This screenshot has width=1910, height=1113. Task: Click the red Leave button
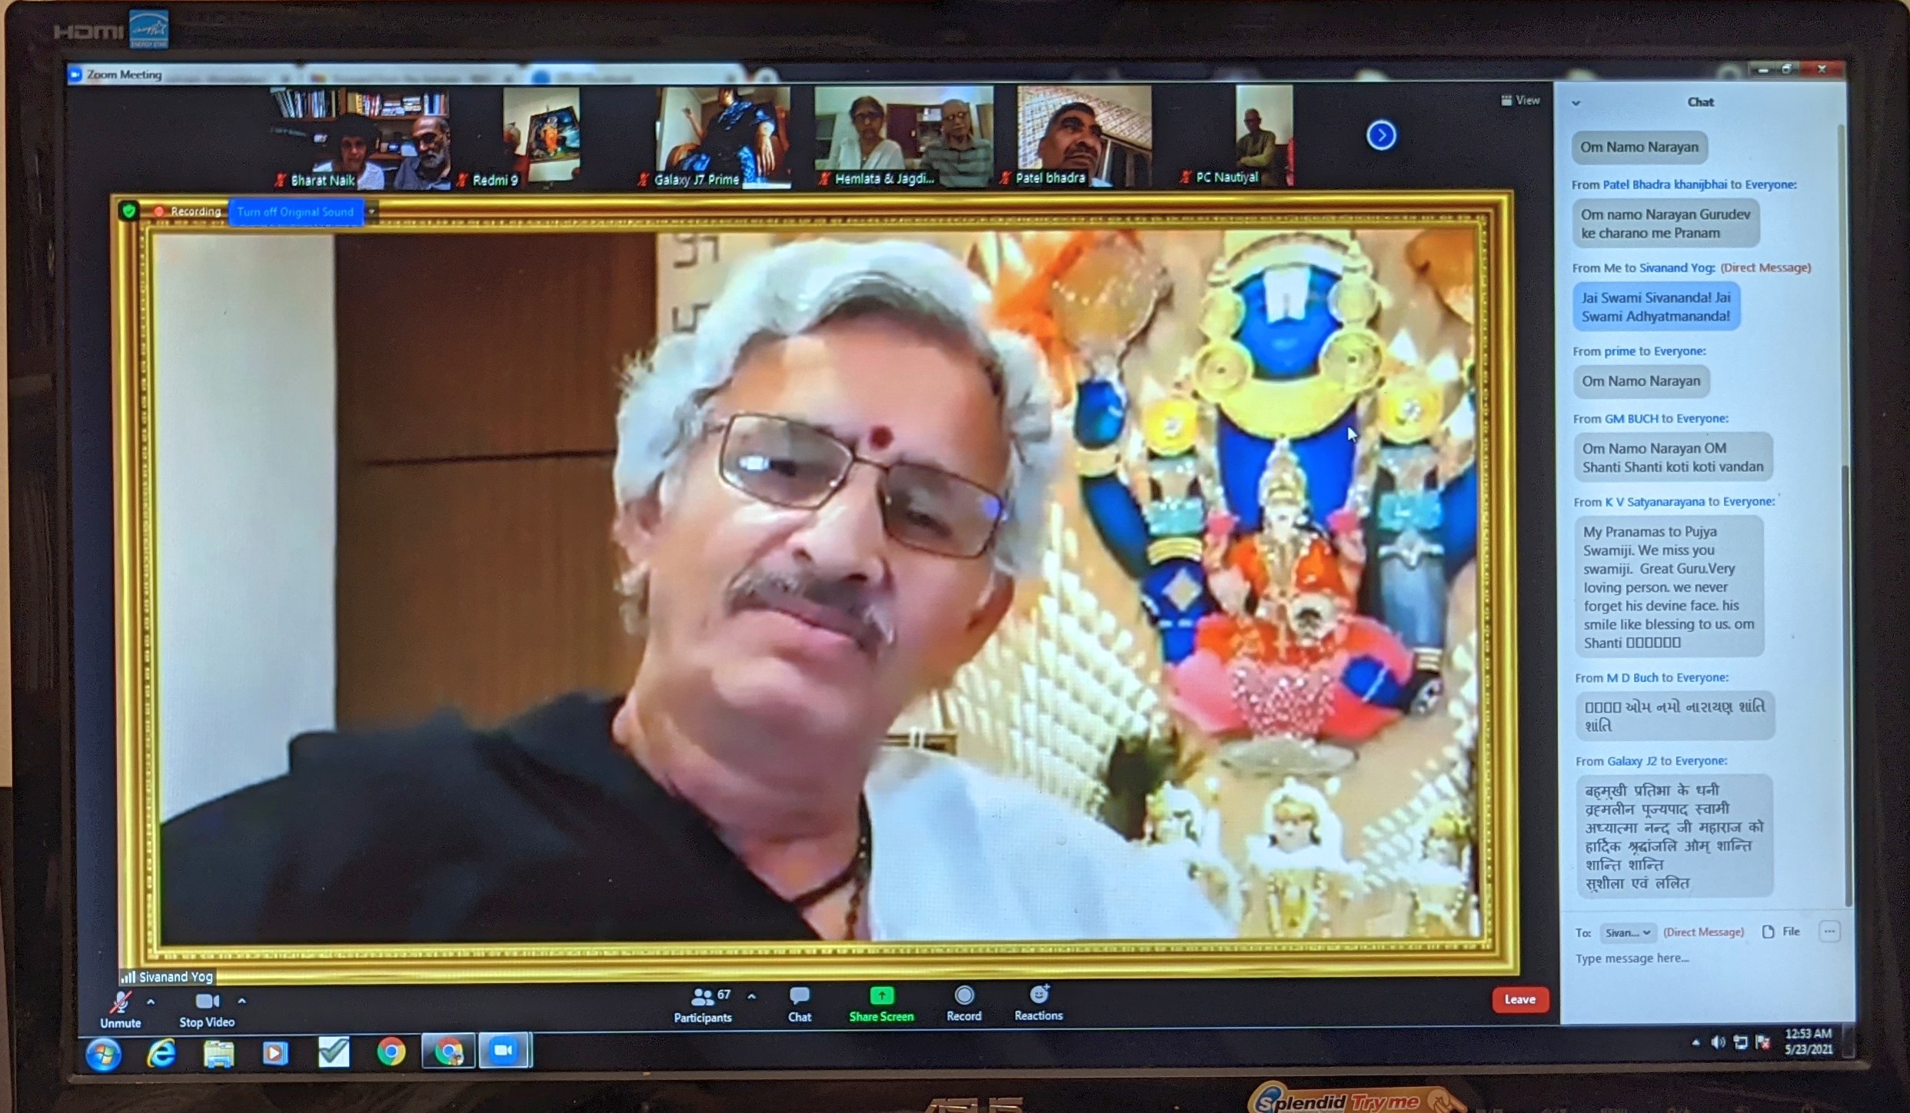1519,999
